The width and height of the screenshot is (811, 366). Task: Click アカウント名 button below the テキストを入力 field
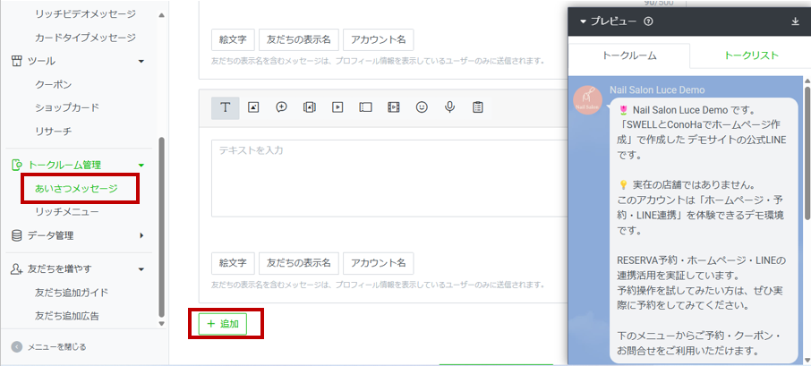point(378,263)
